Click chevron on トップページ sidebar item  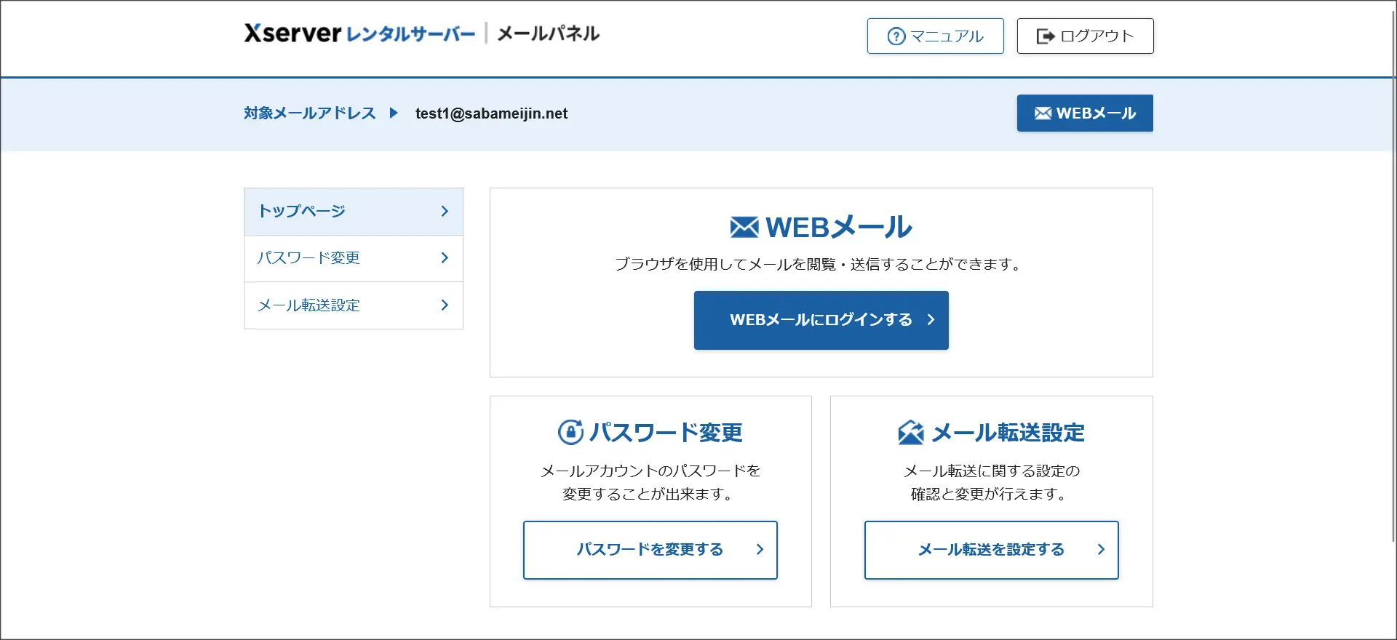[x=445, y=211]
